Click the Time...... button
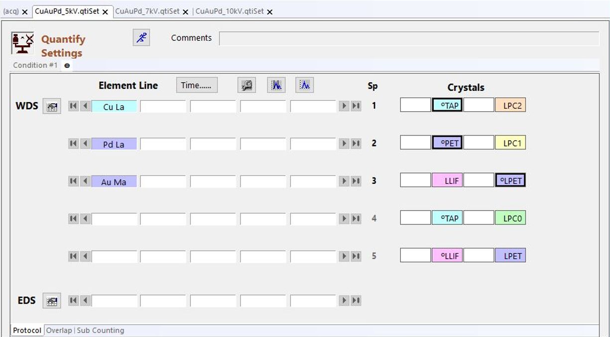Image resolution: width=610 pixels, height=337 pixels. [x=197, y=85]
